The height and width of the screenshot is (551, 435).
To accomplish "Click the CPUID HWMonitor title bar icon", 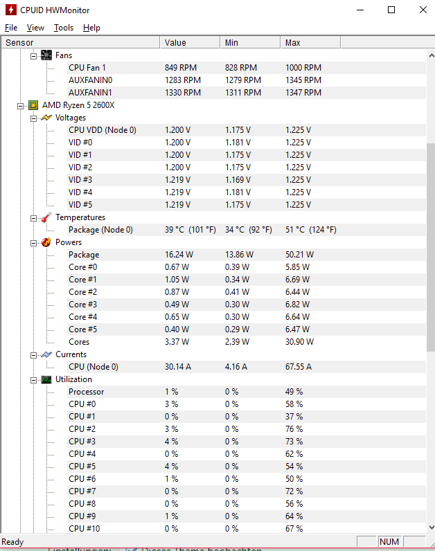I will (x=11, y=10).
